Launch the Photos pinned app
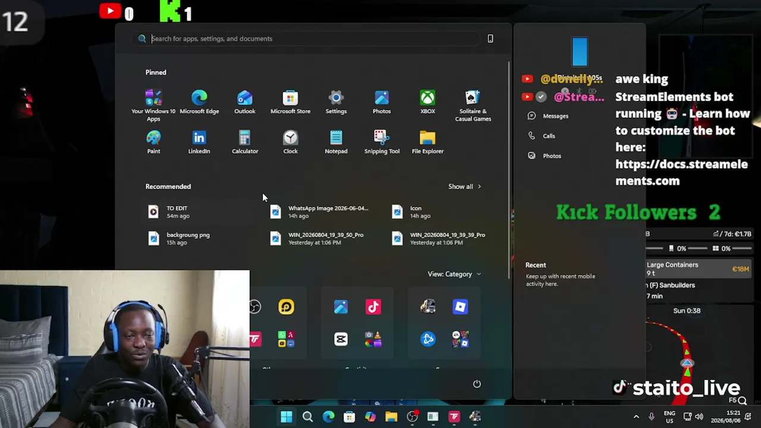 [382, 102]
